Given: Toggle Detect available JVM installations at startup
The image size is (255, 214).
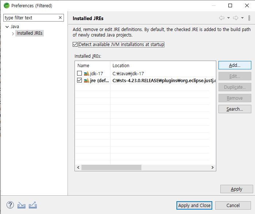Looking at the screenshot, I should pyautogui.click(x=75, y=45).
